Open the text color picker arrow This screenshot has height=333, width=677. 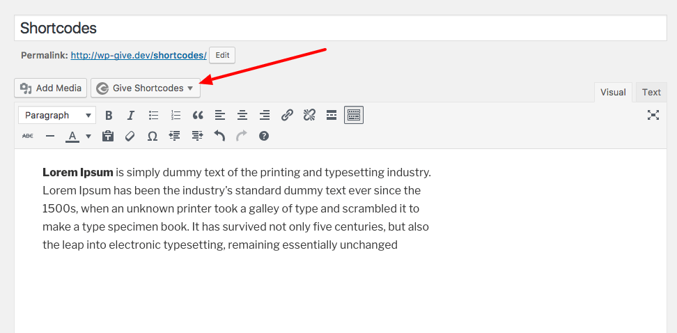(88, 137)
